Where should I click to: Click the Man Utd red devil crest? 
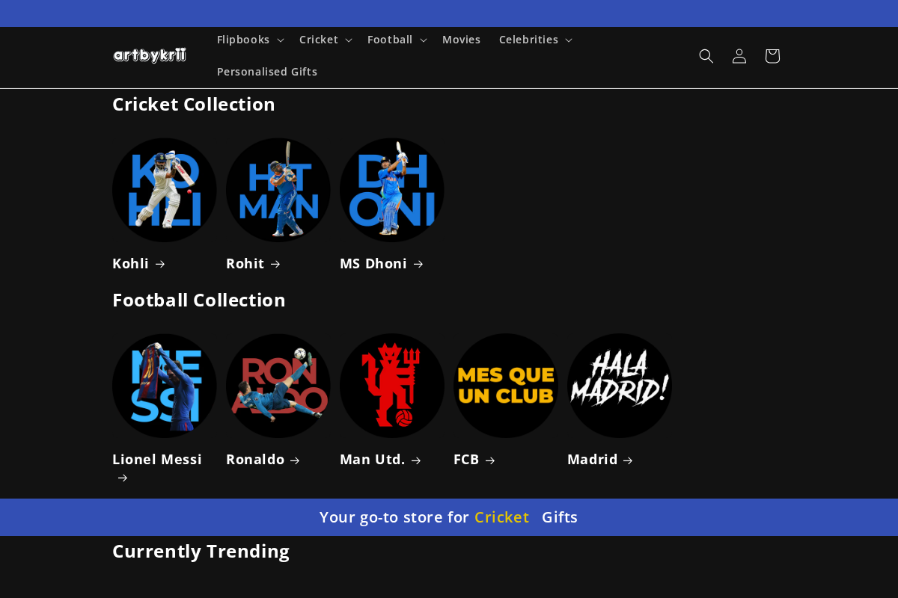point(391,386)
